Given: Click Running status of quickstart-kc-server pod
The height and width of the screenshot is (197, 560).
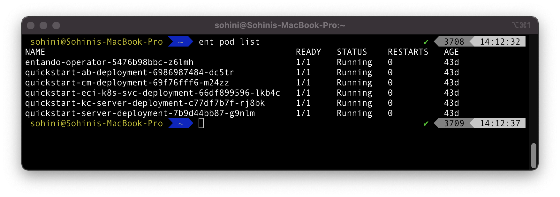Looking at the screenshot, I should [x=354, y=103].
